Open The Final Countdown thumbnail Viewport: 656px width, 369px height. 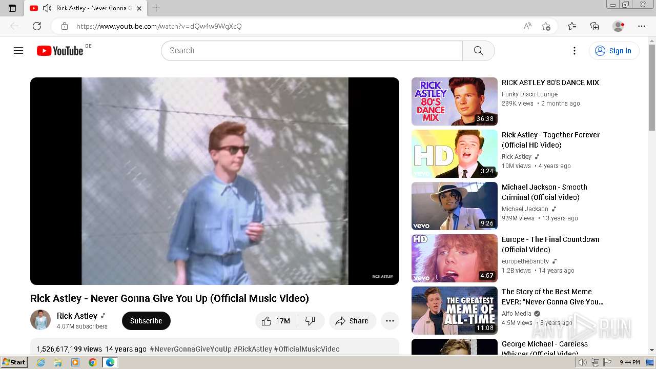[455, 258]
